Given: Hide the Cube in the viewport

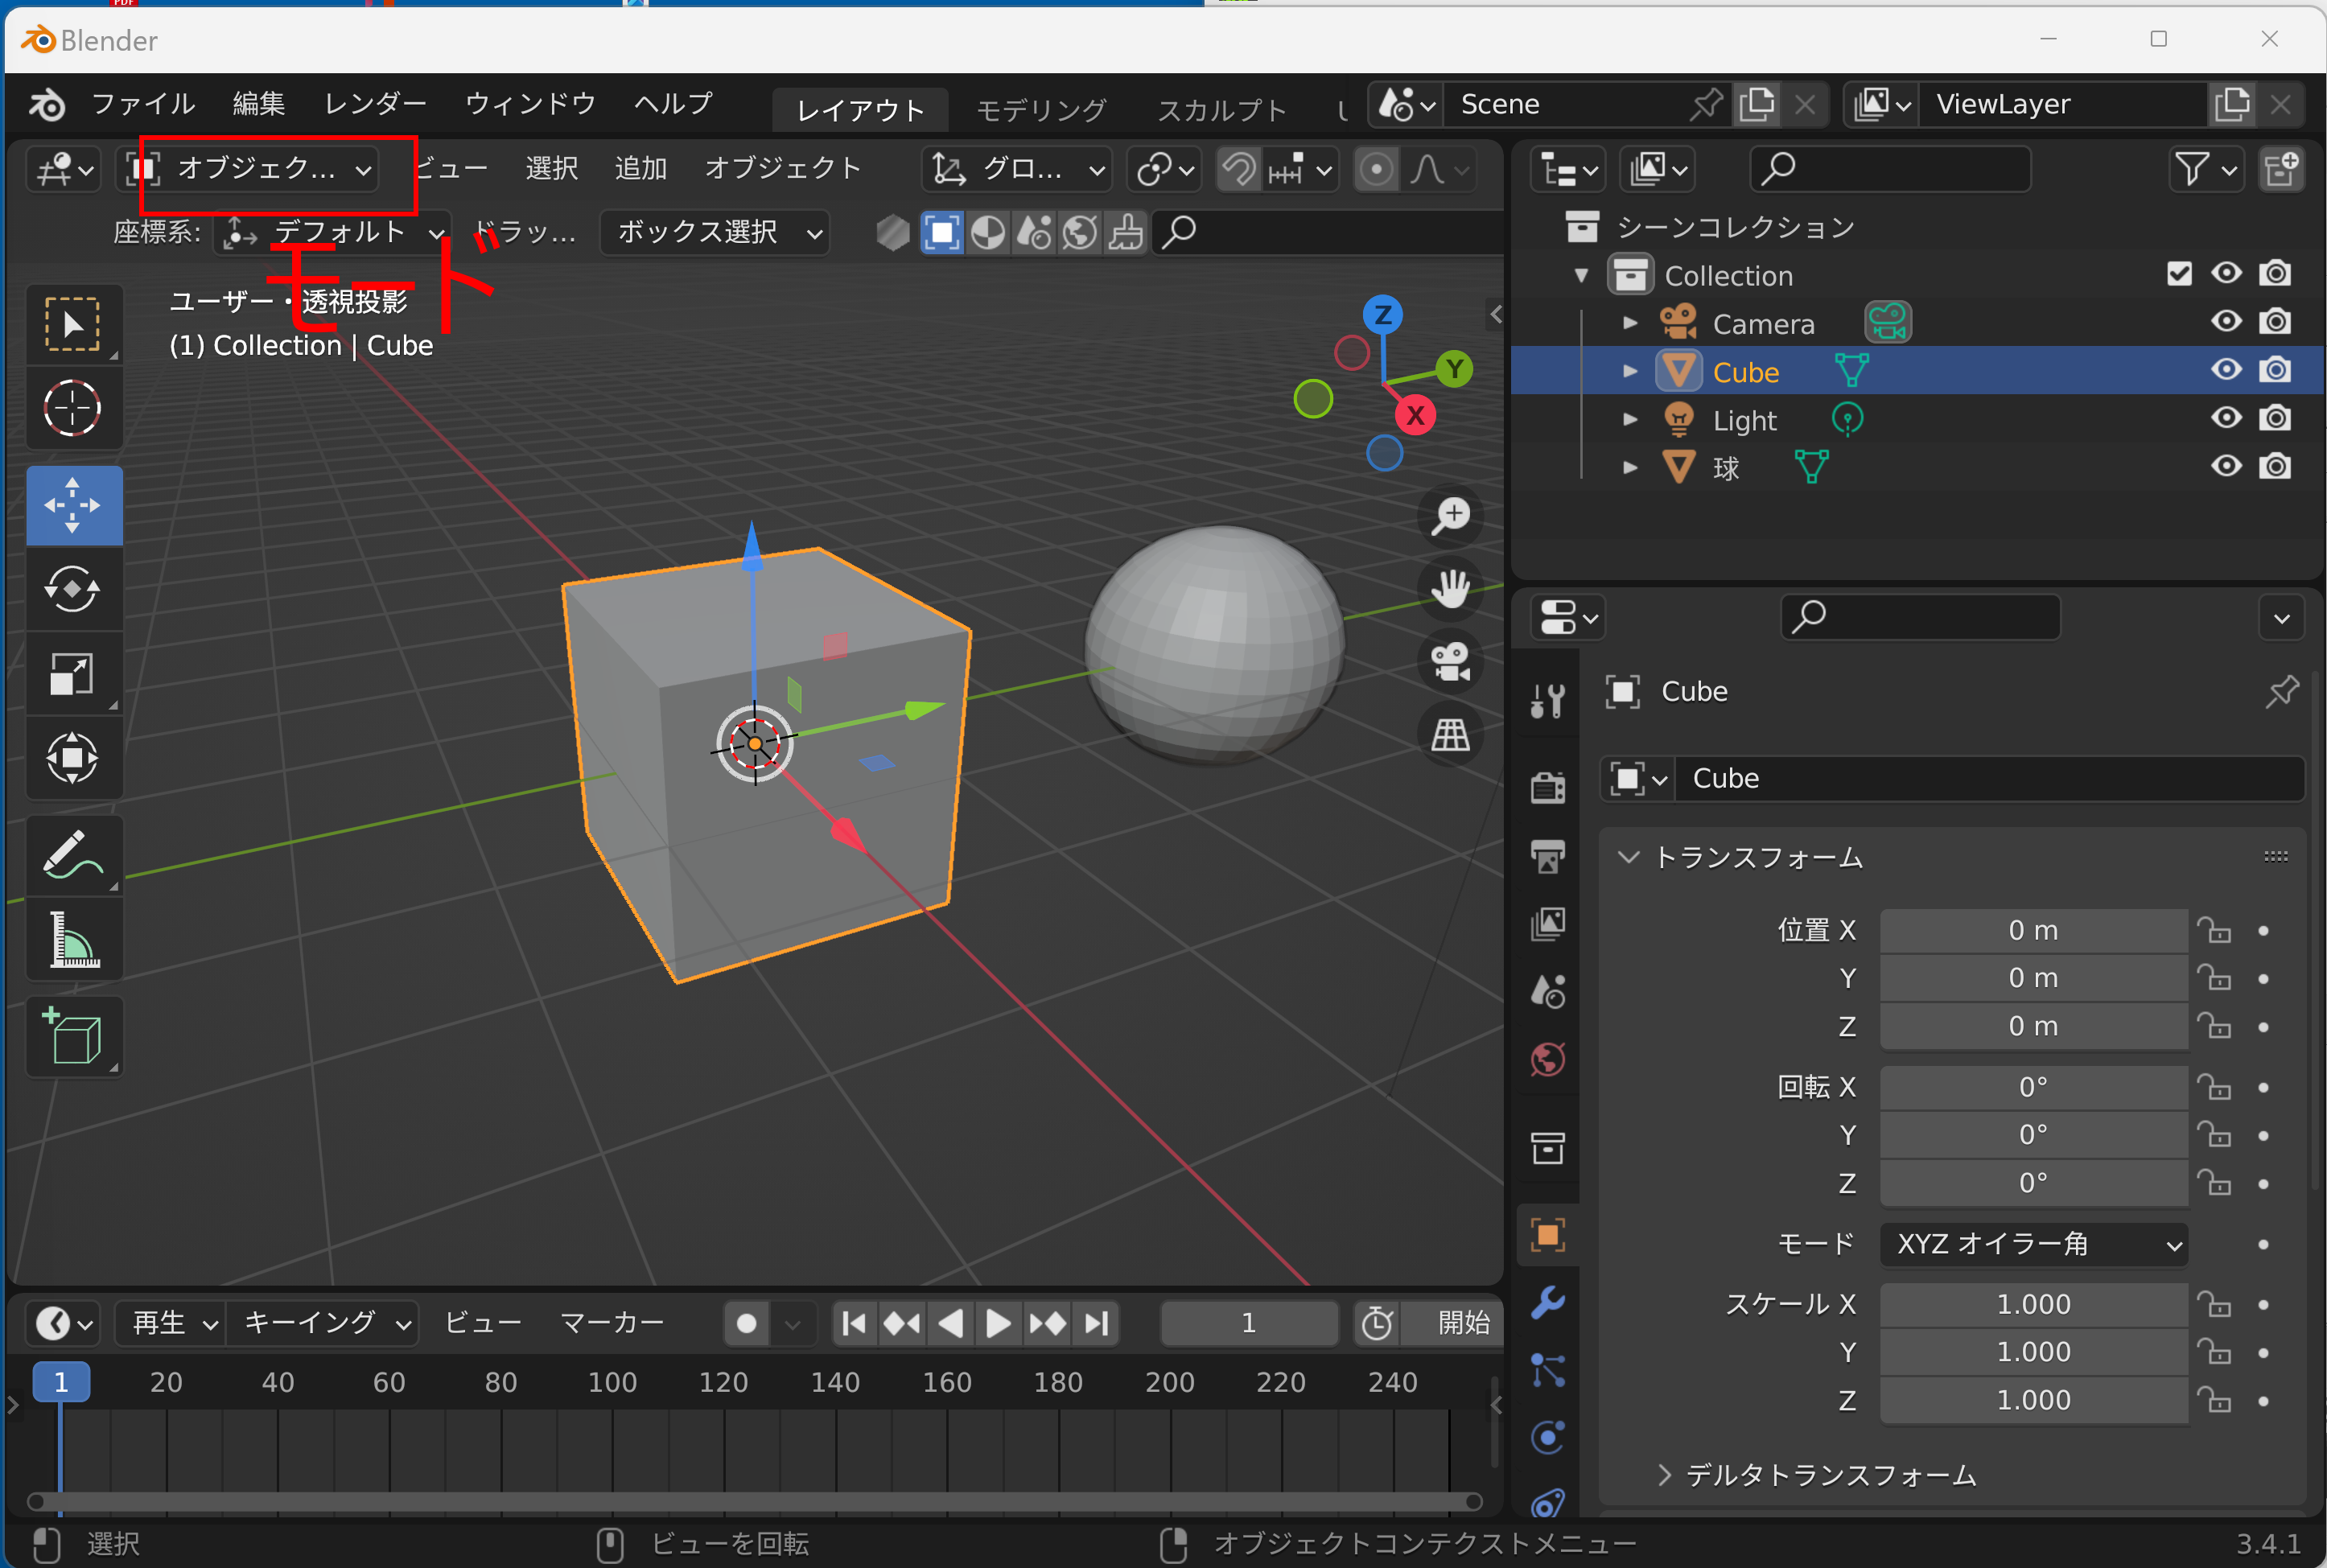Looking at the screenshot, I should tap(2226, 369).
